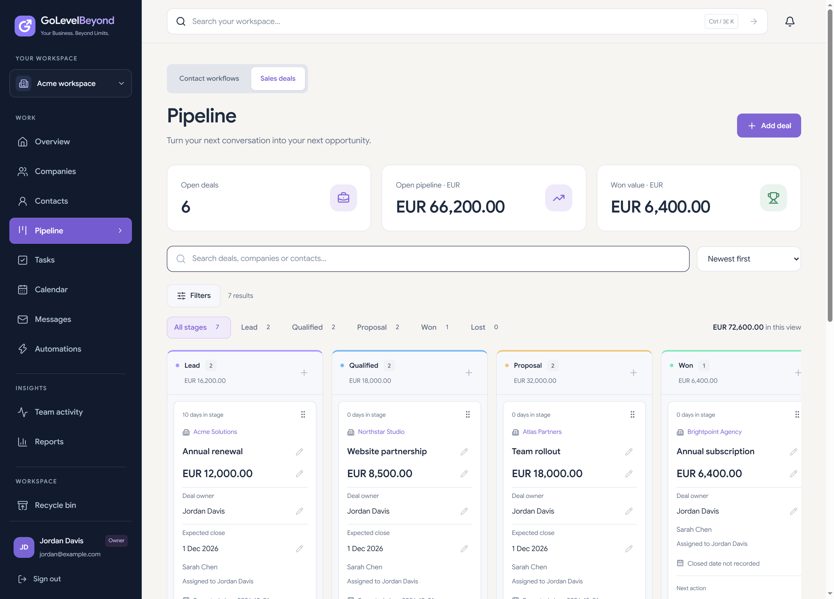Image resolution: width=834 pixels, height=599 pixels.
Task: Edit the Annual subscription title
Action: coord(794,452)
